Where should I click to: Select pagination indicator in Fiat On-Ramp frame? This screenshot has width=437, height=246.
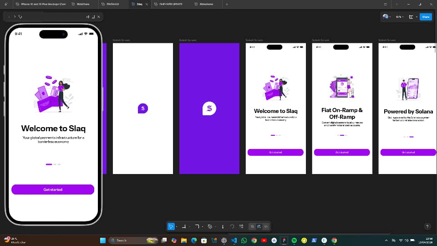click(342, 135)
